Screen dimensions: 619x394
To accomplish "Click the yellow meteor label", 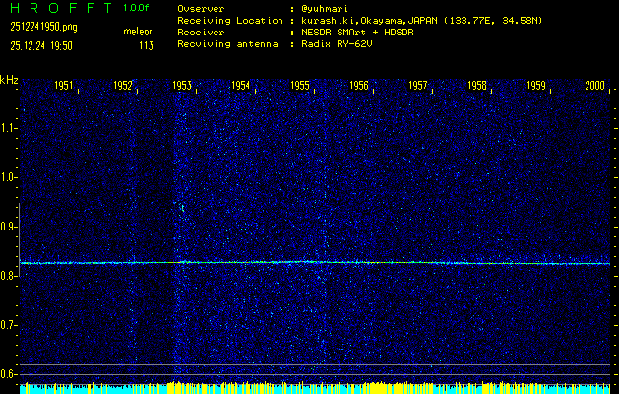I will 138,33.
